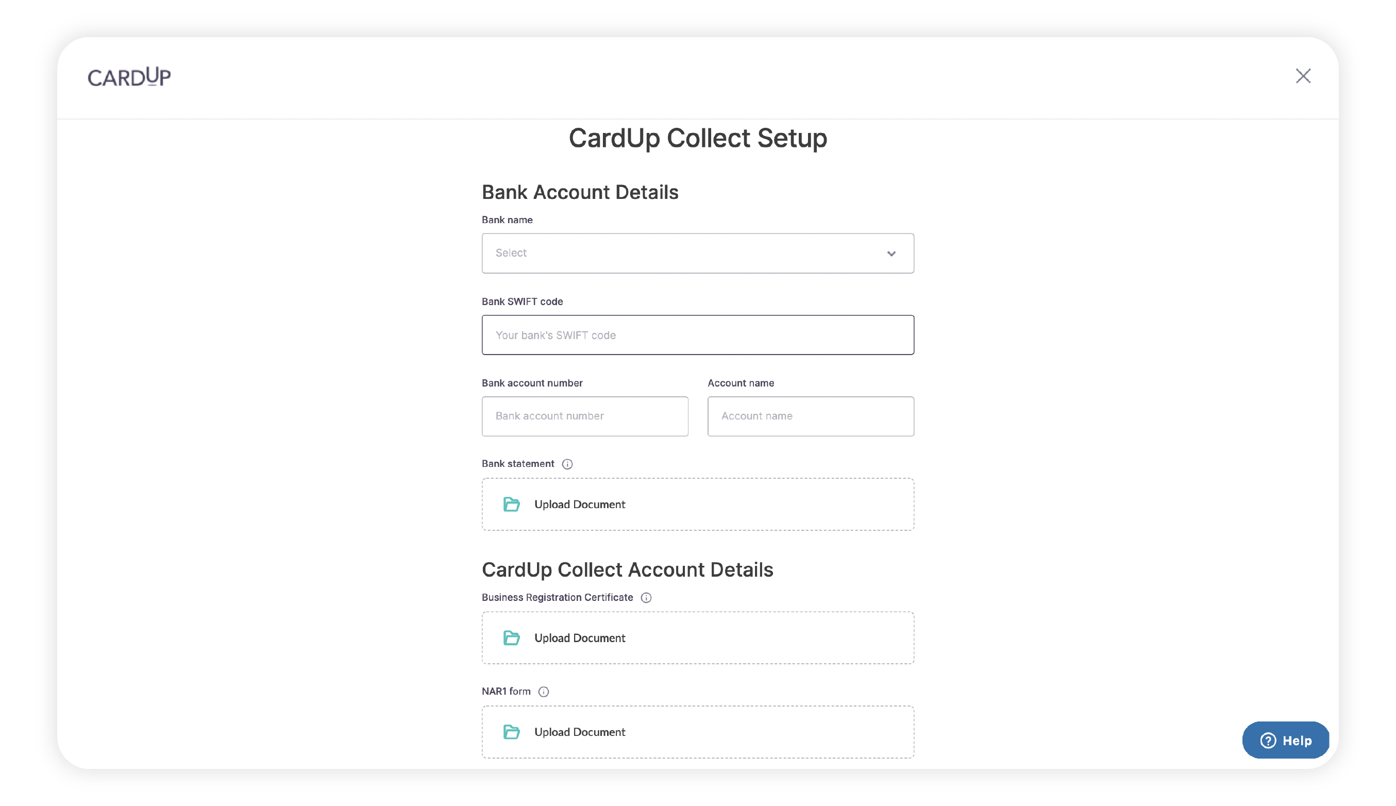Show the NAR1 form info icon
The height and width of the screenshot is (806, 1396).
(x=543, y=692)
